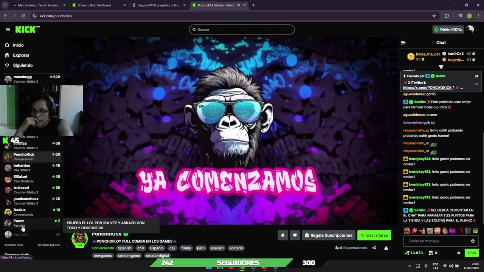The width and height of the screenshot is (484, 272).
Task: Click the Suscribirse button
Action: tap(374, 235)
